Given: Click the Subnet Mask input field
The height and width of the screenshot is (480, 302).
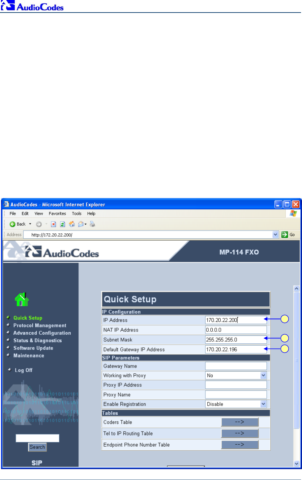Looking at the screenshot, I should [236, 340].
